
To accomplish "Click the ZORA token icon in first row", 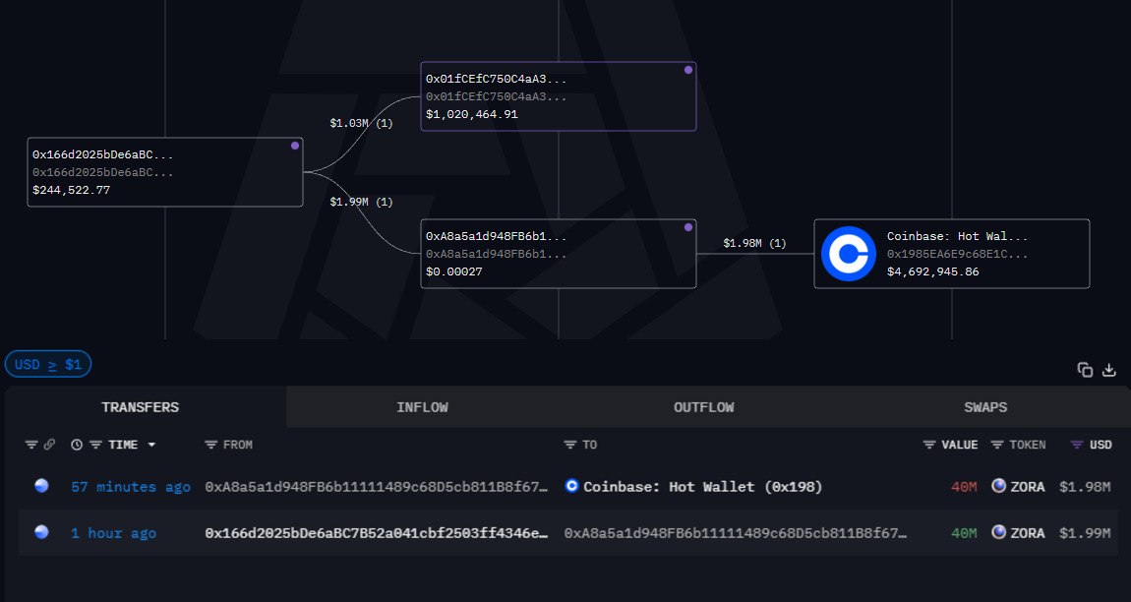I will pos(999,486).
